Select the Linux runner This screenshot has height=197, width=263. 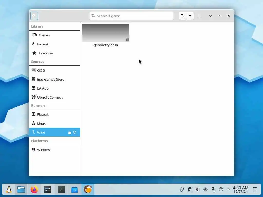54,123
